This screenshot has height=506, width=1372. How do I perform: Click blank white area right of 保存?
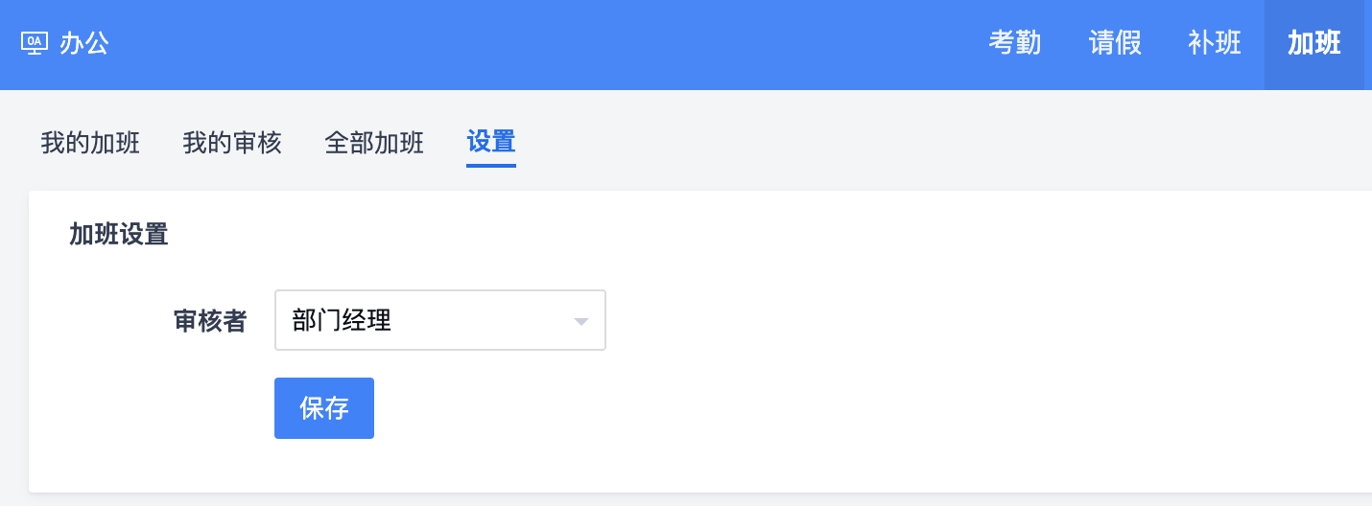pos(768,408)
